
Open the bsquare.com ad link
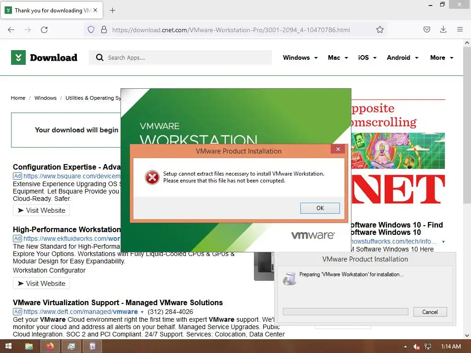pos(72,176)
